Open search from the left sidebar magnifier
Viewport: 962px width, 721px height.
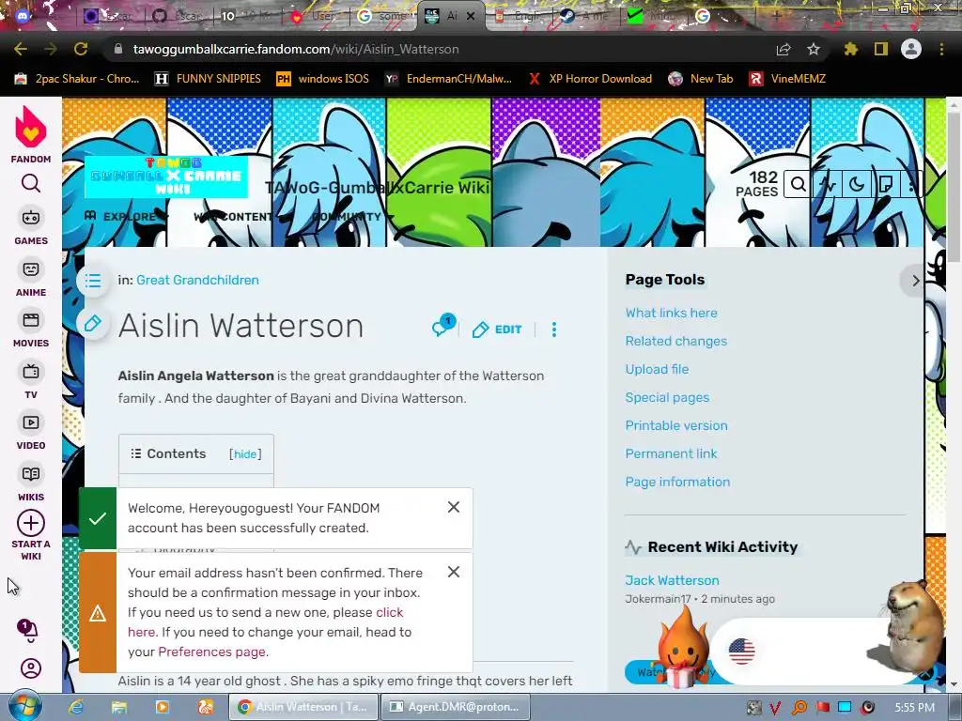(31, 183)
